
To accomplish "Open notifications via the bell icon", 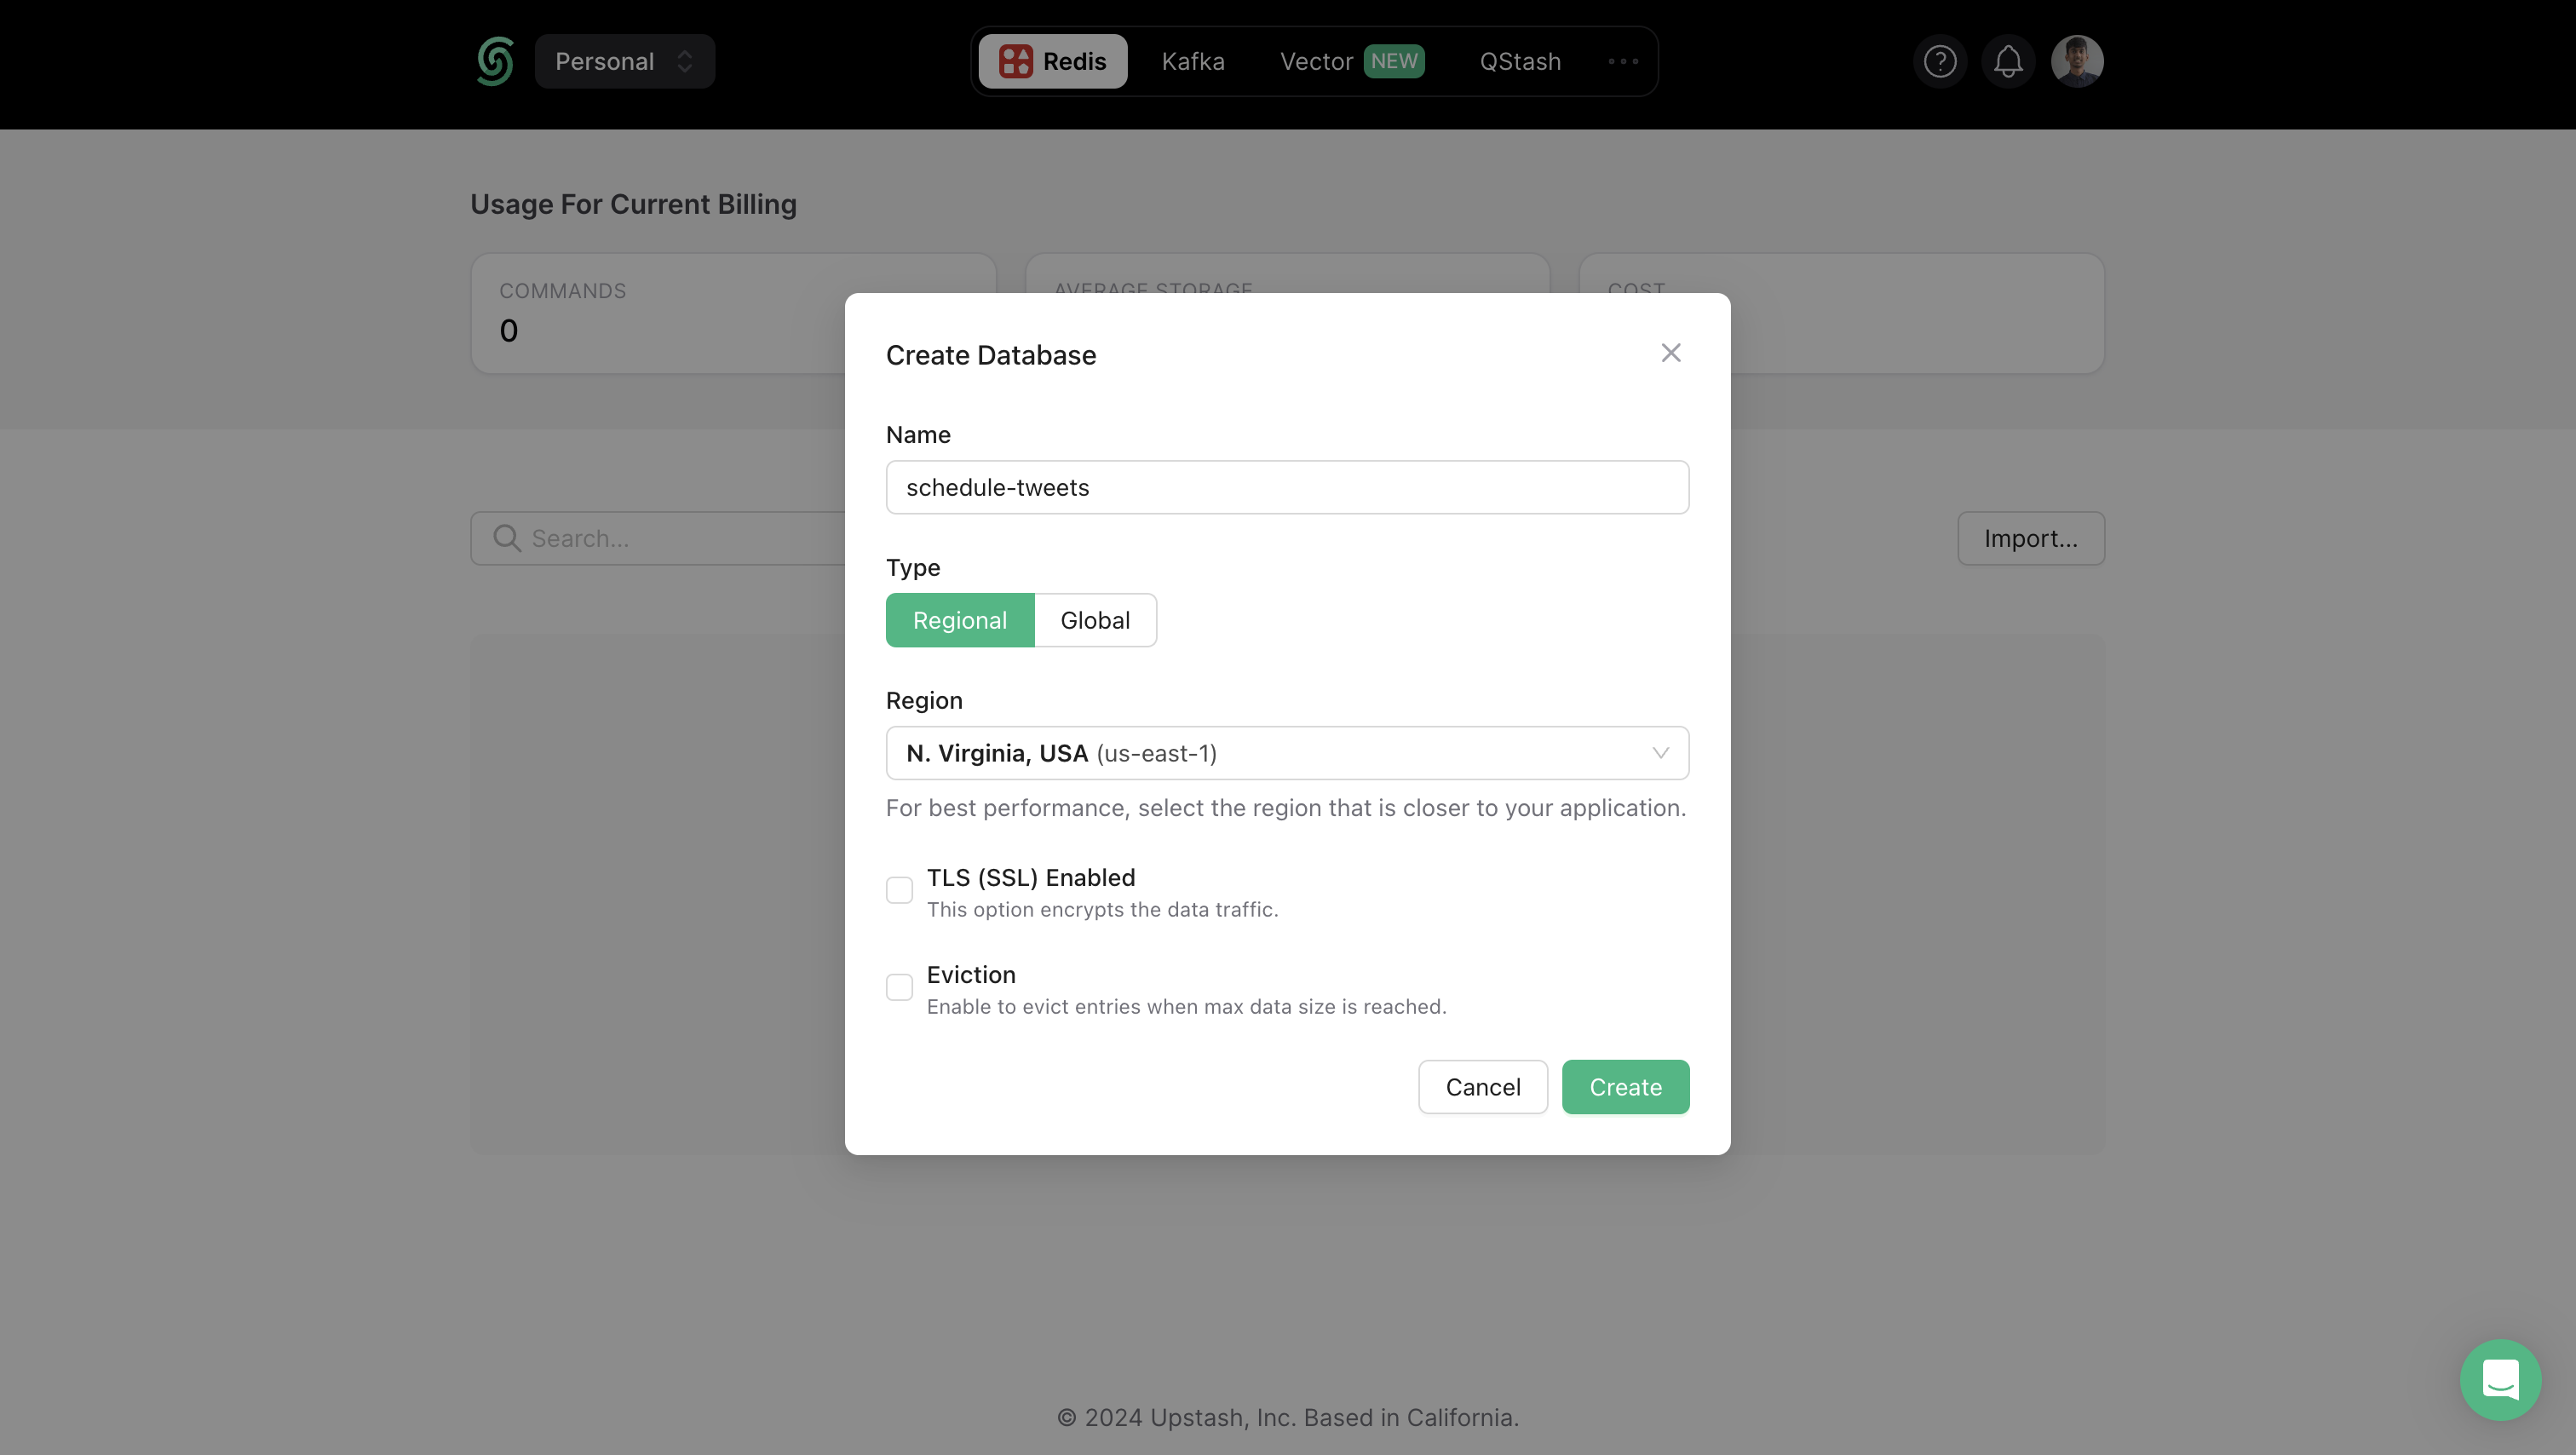I will 2008,61.
